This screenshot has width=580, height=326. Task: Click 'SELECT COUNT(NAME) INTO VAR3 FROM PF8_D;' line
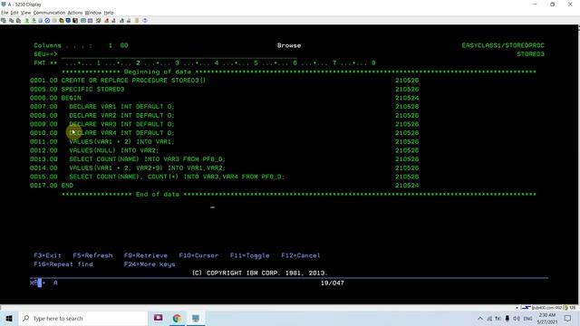147,159
